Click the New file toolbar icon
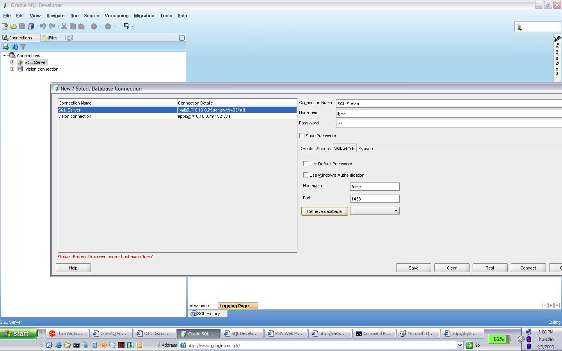Viewport: 562px width, 351px height. pyautogui.click(x=5, y=26)
